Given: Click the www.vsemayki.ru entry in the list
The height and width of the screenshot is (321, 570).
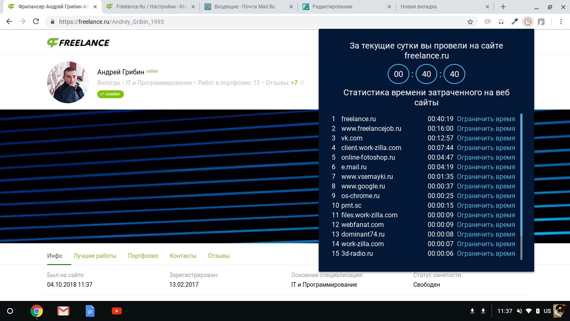Looking at the screenshot, I should pyautogui.click(x=367, y=176).
